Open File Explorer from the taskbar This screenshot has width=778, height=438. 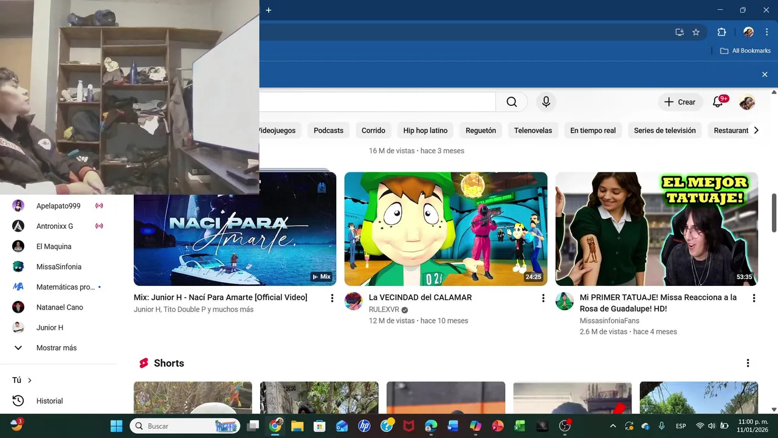[297, 426]
